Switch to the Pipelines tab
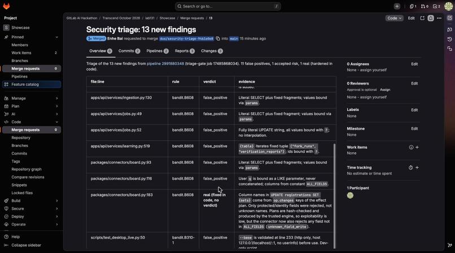This screenshot has height=253, width=455. [x=158, y=51]
